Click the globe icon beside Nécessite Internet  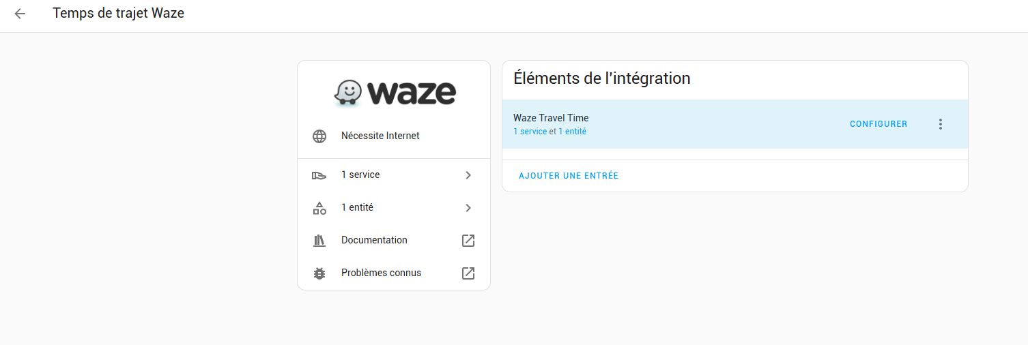click(319, 136)
